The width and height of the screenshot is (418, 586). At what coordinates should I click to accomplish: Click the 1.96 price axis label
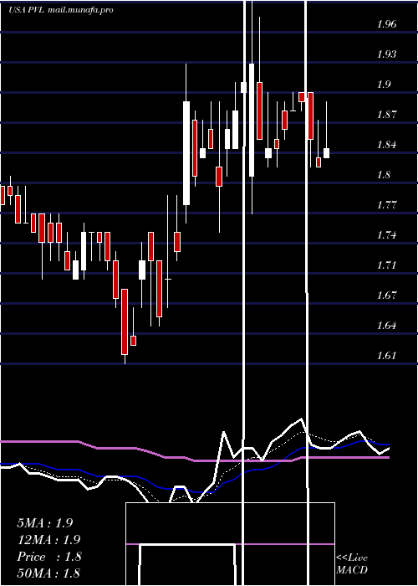[x=386, y=24]
